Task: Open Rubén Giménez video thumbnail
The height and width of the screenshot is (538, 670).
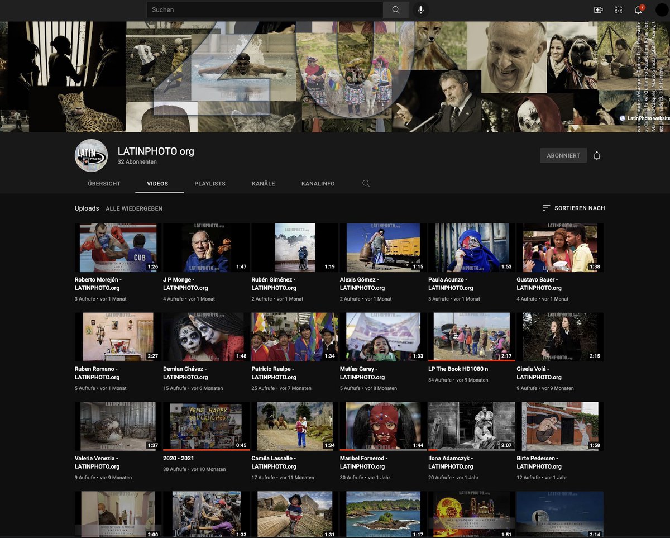Action: 295,247
